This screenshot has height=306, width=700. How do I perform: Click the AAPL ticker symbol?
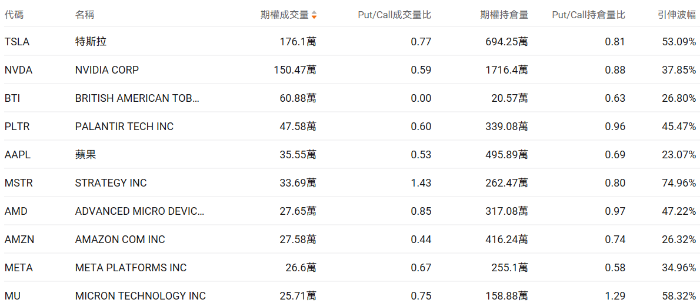[x=17, y=155]
